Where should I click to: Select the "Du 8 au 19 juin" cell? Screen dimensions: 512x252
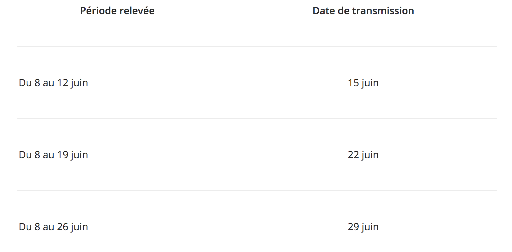[53, 155]
